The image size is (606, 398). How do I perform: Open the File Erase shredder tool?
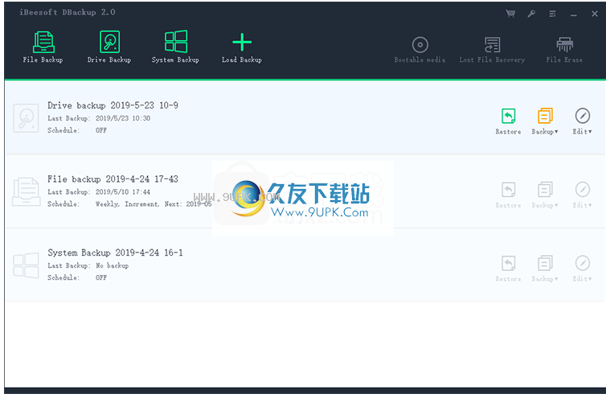564,50
